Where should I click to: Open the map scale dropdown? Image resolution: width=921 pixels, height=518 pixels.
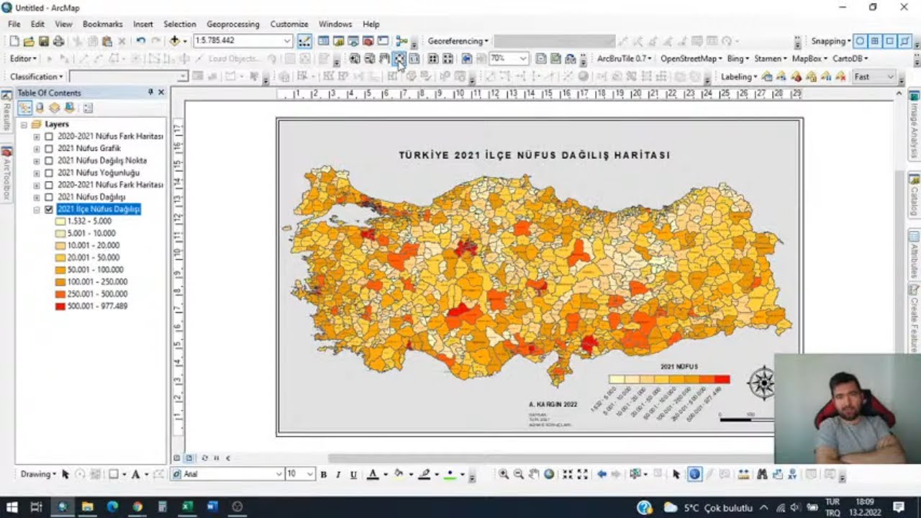tap(287, 41)
